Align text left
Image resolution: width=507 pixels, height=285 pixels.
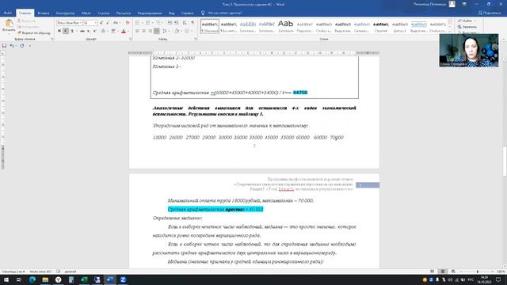click(x=137, y=31)
